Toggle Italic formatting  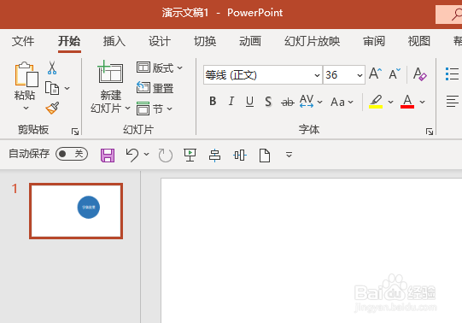coord(231,102)
